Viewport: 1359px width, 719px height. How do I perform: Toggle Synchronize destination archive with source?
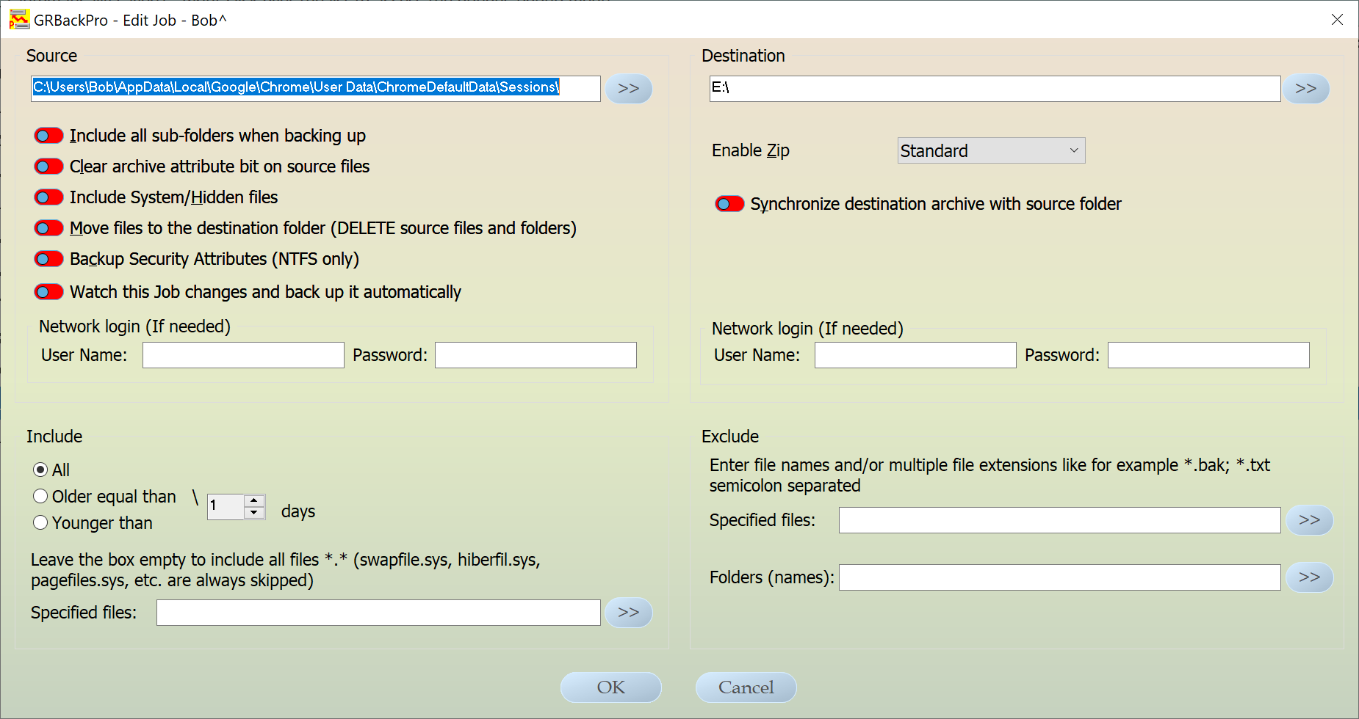(729, 204)
